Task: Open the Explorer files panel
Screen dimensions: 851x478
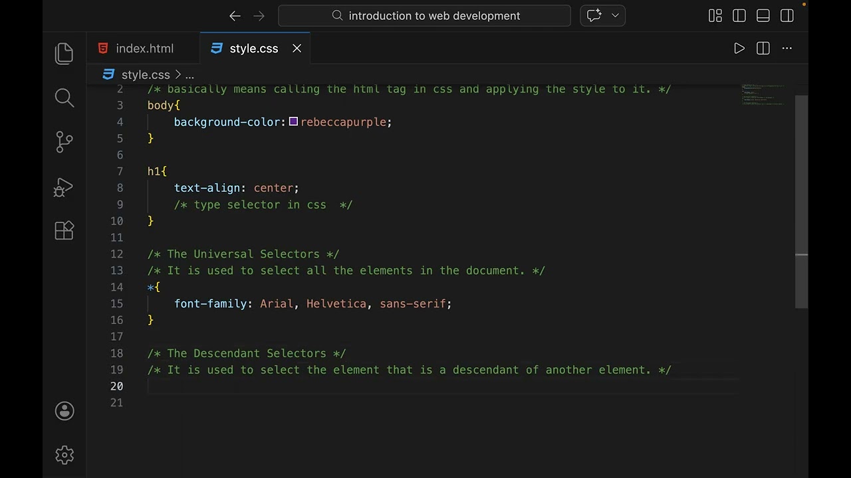Action: [64, 54]
